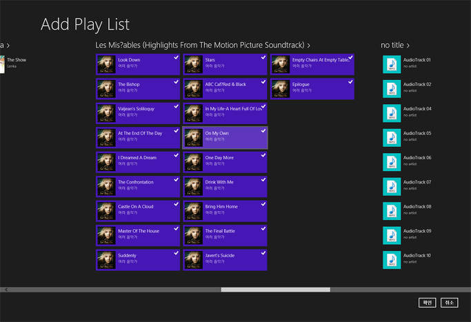Select AudioTrack 10 title text
471x322 pixels.
(x=417, y=255)
